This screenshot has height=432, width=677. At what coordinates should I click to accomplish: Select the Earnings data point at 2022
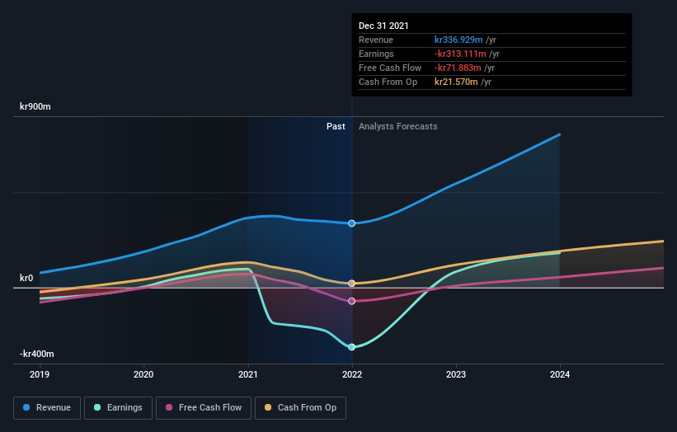352,347
